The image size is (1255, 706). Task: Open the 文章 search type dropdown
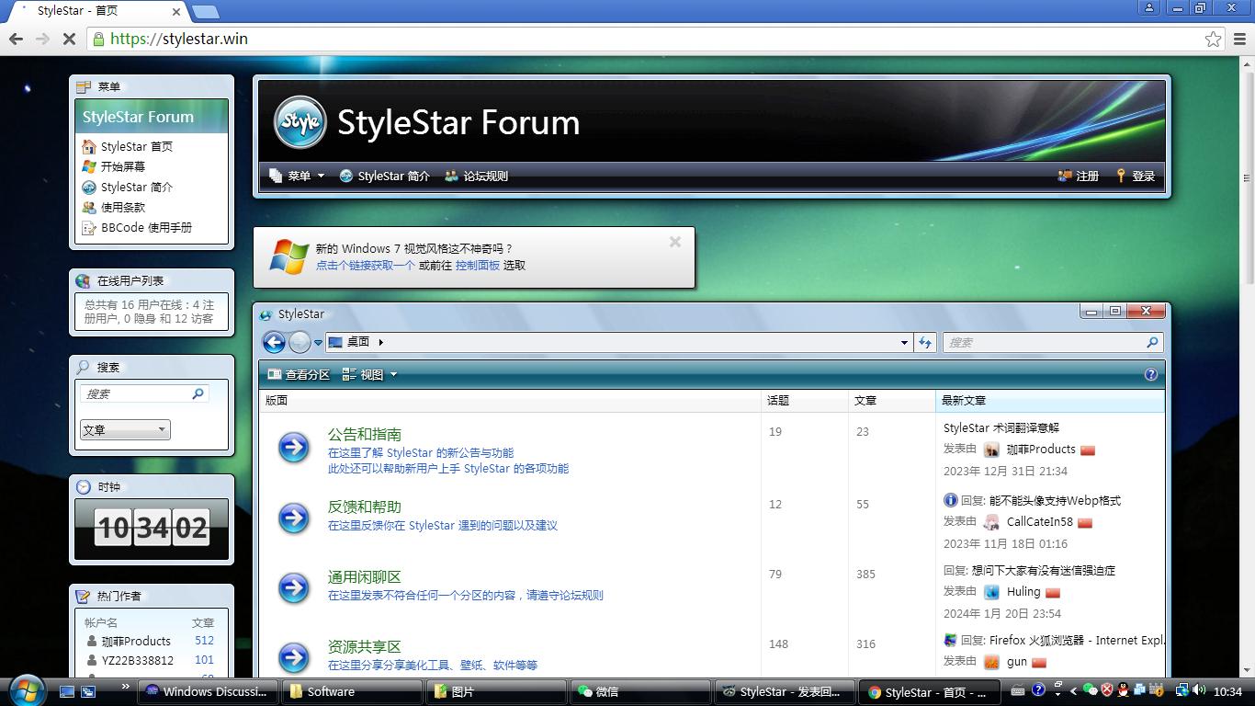click(125, 429)
